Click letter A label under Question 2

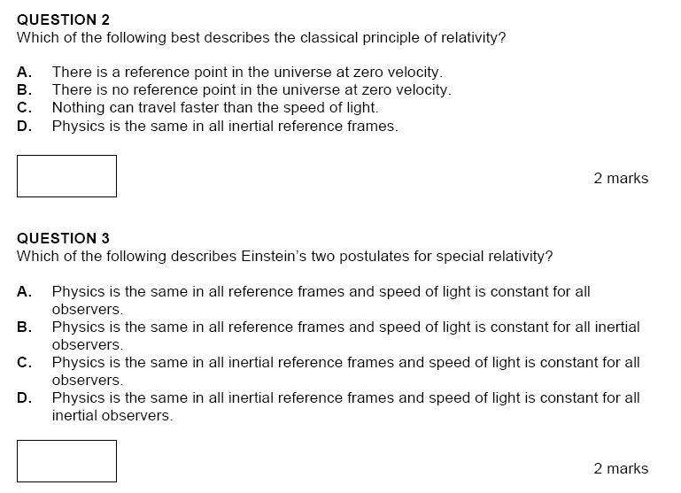pos(24,72)
